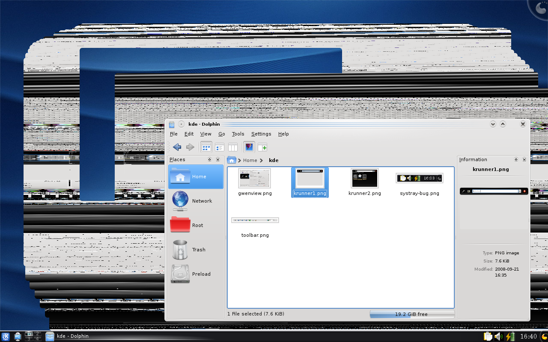Select krunner1.png file
The height and width of the screenshot is (342, 548).
pos(310,182)
